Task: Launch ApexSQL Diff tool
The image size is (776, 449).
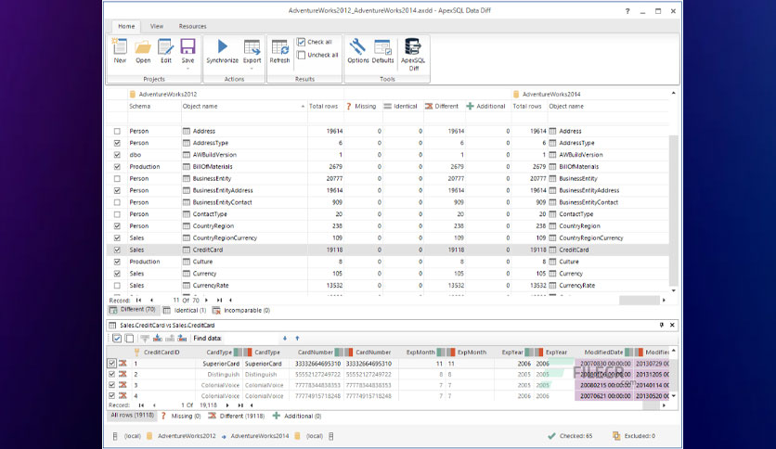Action: tap(413, 55)
